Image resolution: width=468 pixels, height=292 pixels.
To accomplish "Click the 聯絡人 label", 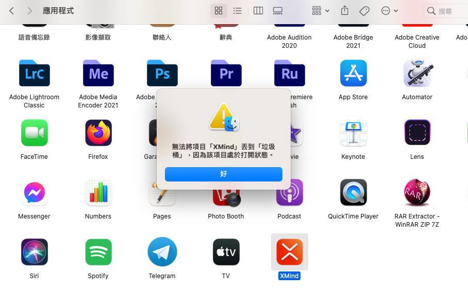I will (x=162, y=38).
